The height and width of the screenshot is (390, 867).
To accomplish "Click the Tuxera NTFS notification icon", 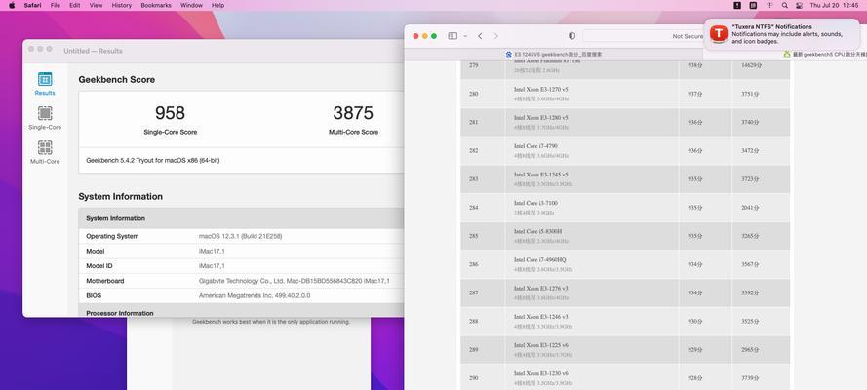I will tap(718, 34).
